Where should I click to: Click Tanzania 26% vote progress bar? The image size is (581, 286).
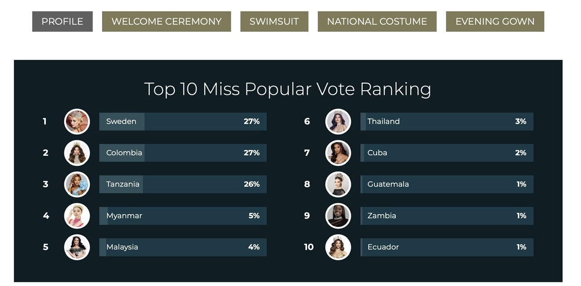(182, 184)
